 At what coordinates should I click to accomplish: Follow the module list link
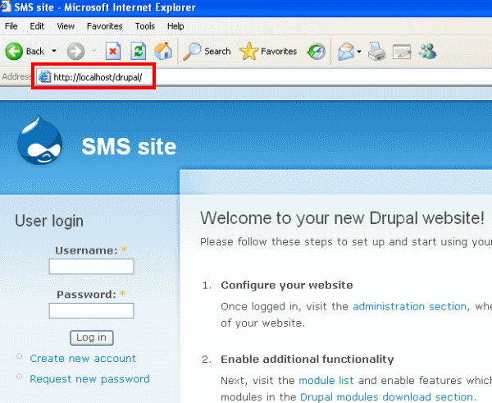pos(326,380)
